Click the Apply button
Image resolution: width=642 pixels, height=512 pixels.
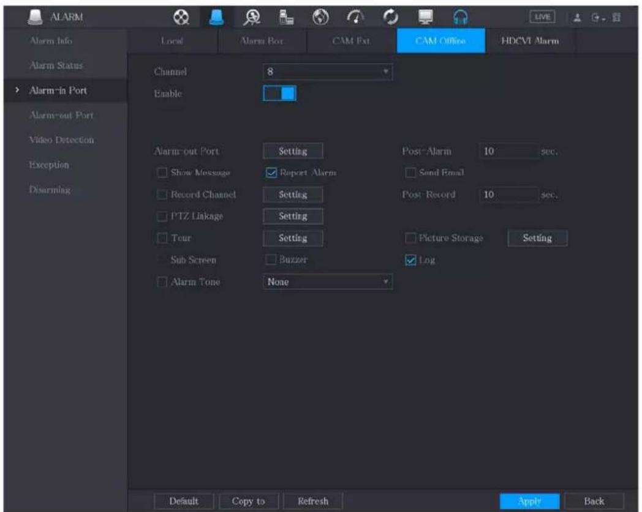[x=530, y=501]
